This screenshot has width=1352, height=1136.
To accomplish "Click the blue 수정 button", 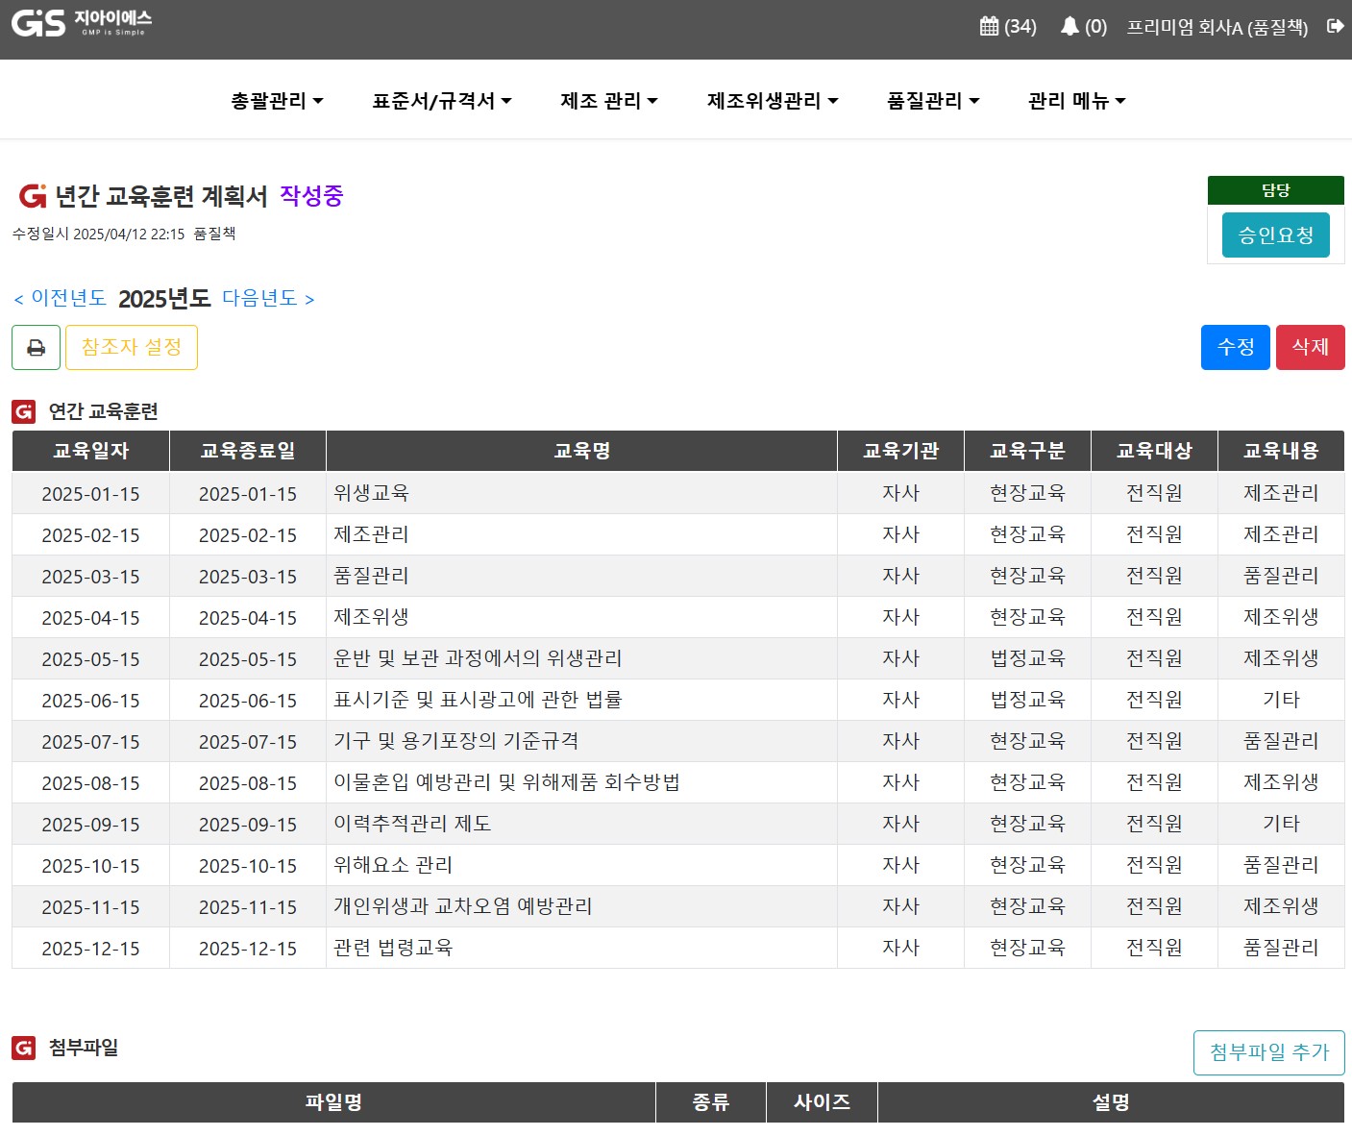I will coord(1236,347).
